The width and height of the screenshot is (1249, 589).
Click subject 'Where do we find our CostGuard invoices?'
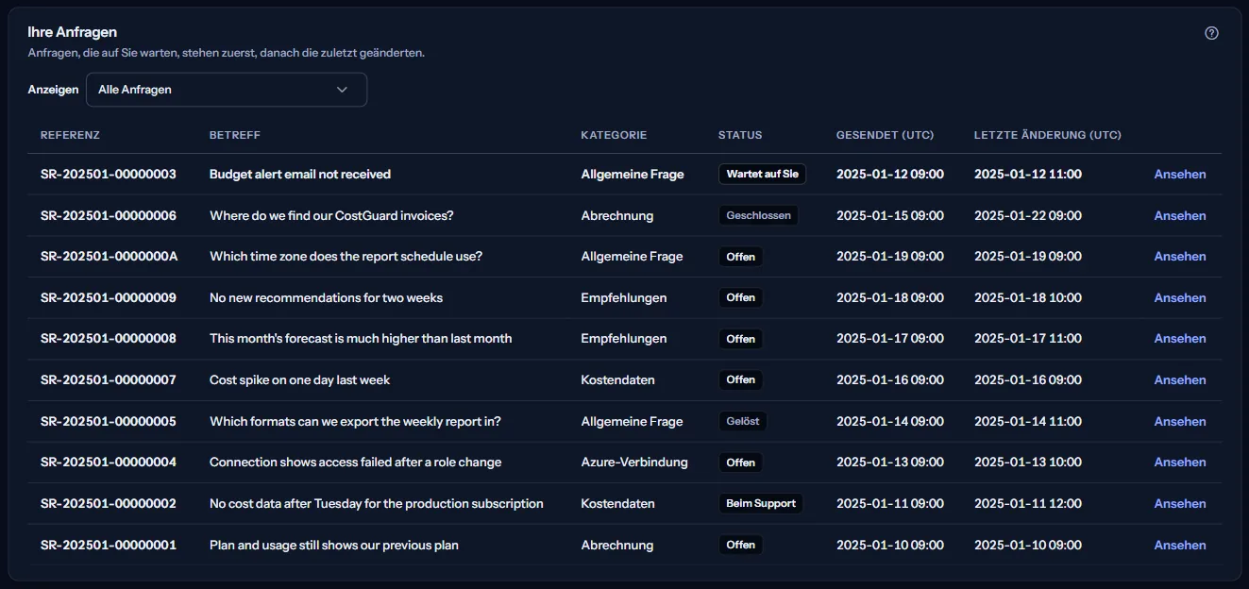click(331, 215)
